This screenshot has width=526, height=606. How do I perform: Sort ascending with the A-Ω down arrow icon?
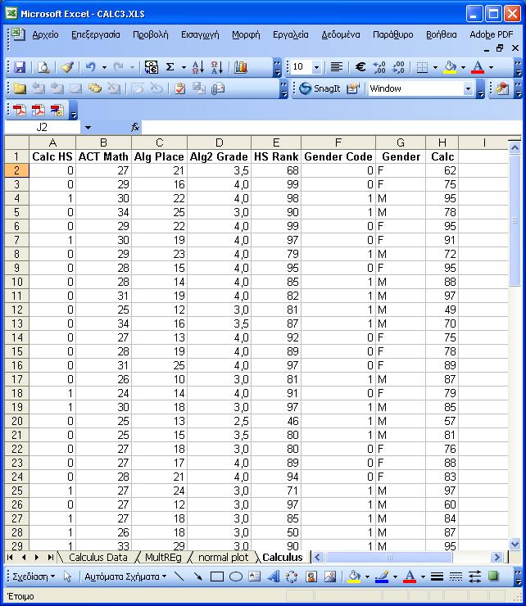198,67
